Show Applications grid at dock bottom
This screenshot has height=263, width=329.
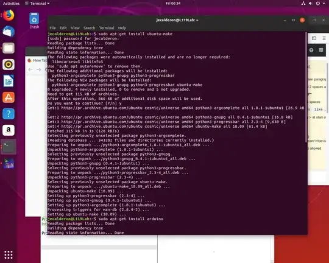click(x=9, y=255)
